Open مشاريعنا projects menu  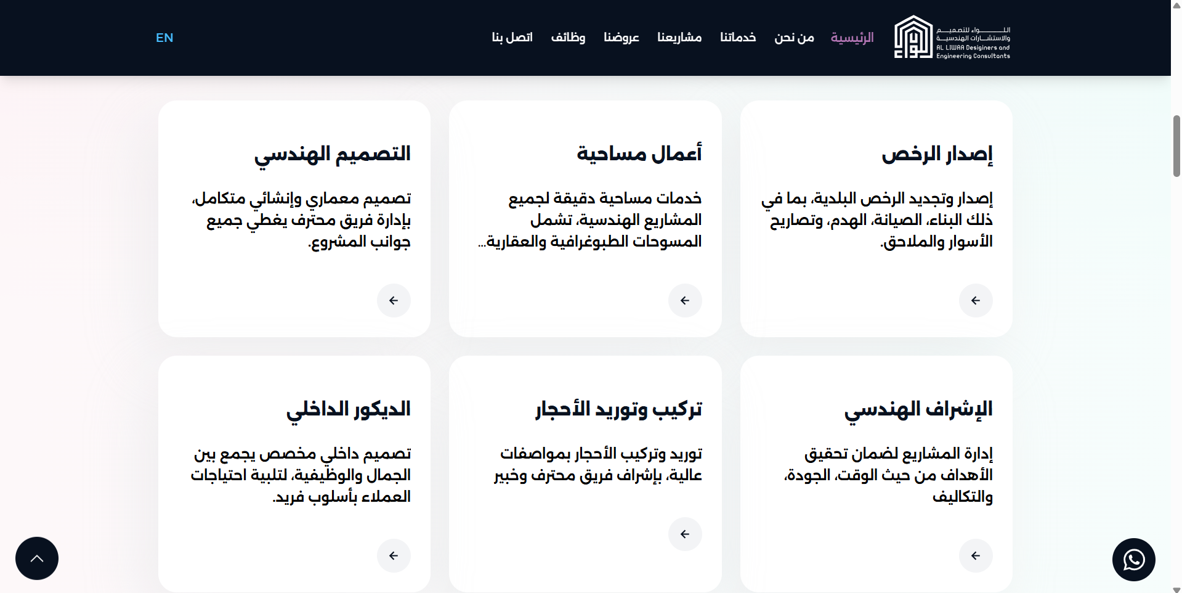coord(679,38)
